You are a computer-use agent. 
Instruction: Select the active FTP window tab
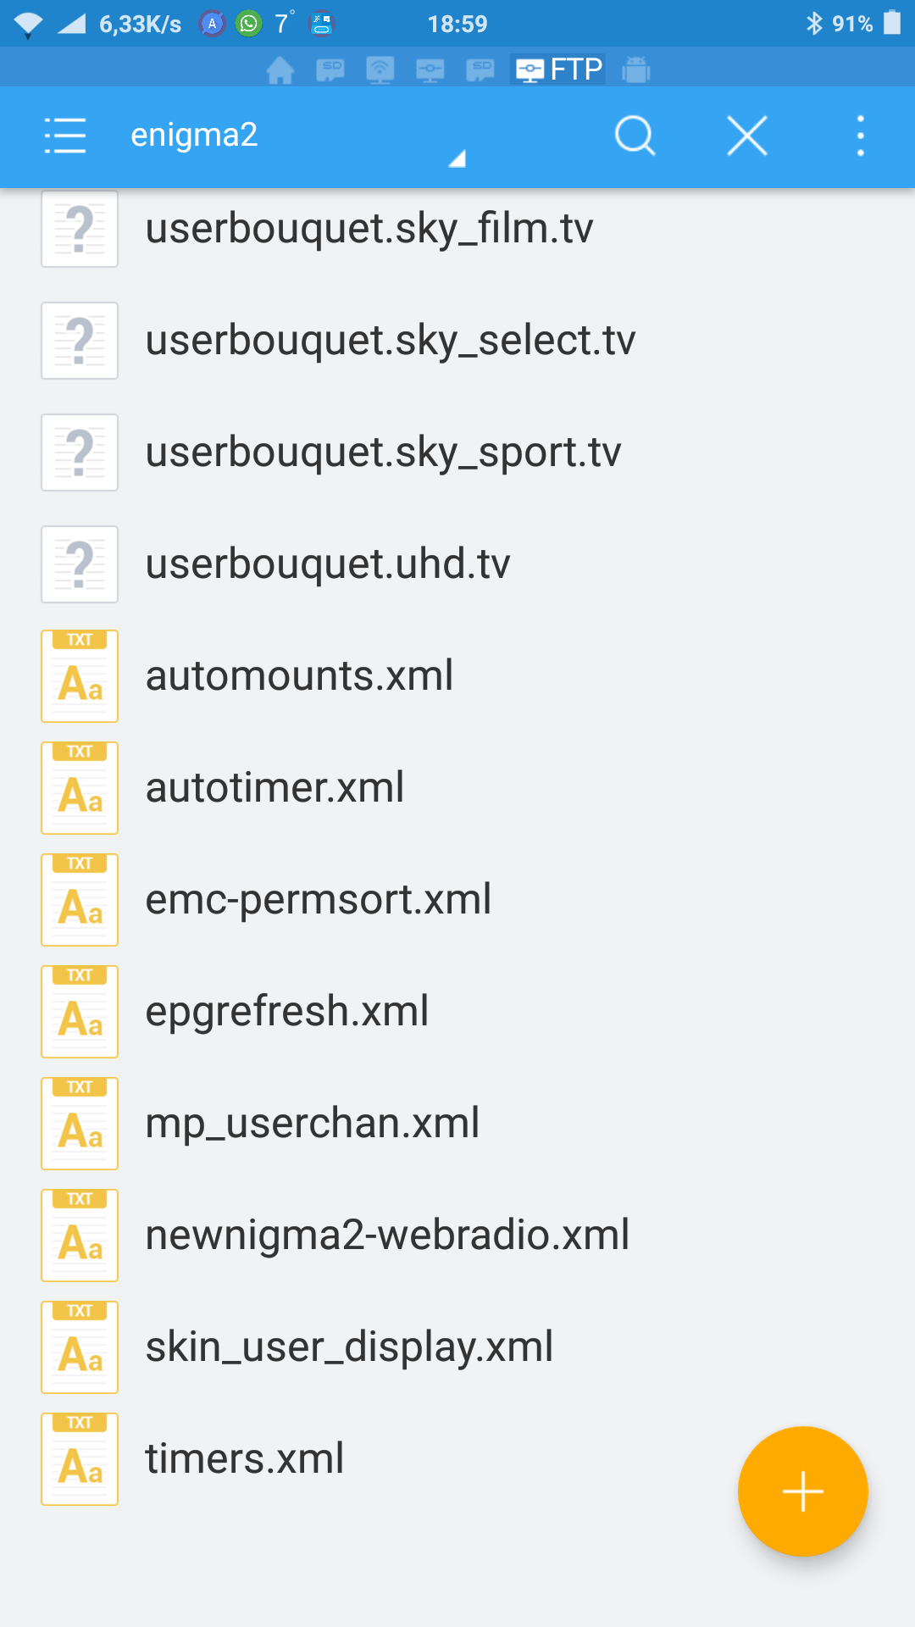[557, 69]
